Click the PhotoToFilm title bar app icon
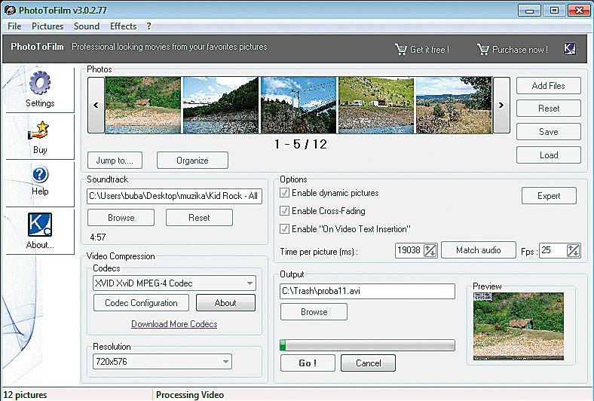 click(10, 11)
